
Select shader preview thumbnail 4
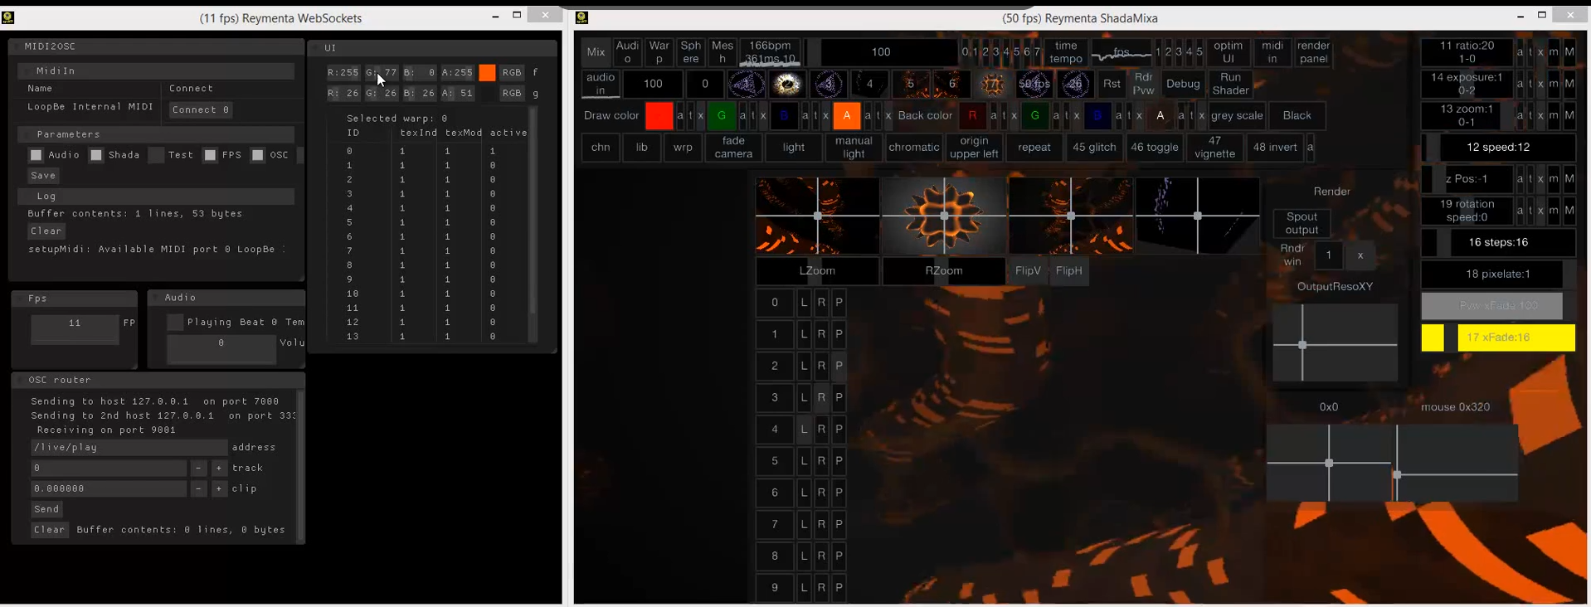[869, 84]
